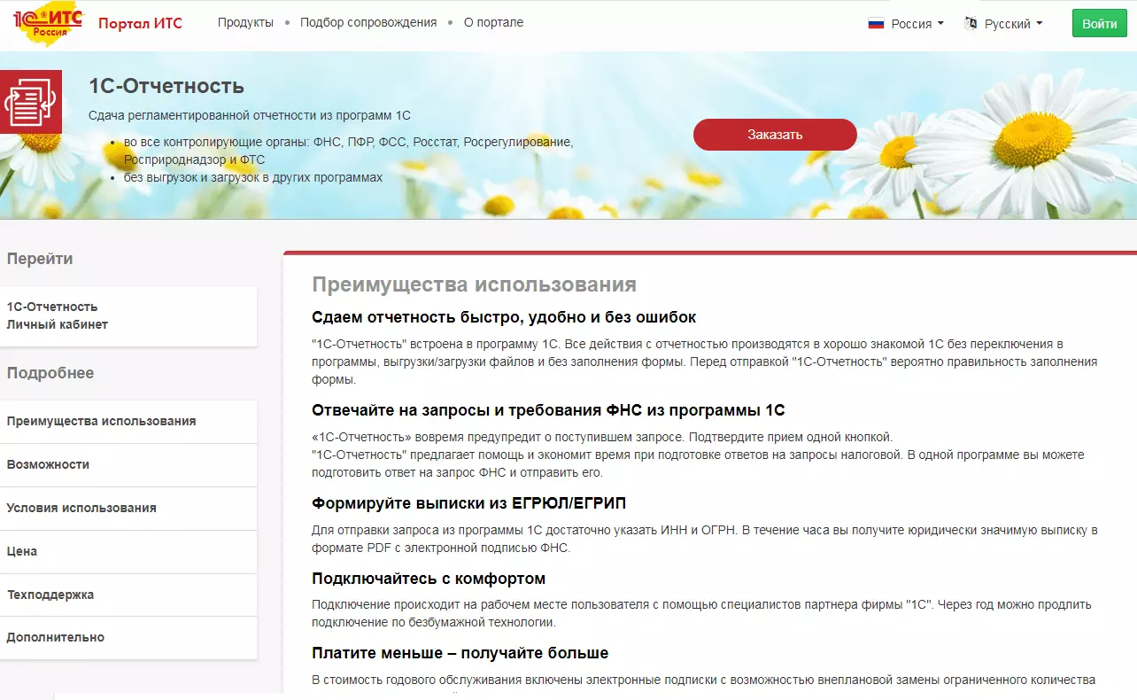
Task: Click the green Войти button
Action: click(x=1100, y=24)
